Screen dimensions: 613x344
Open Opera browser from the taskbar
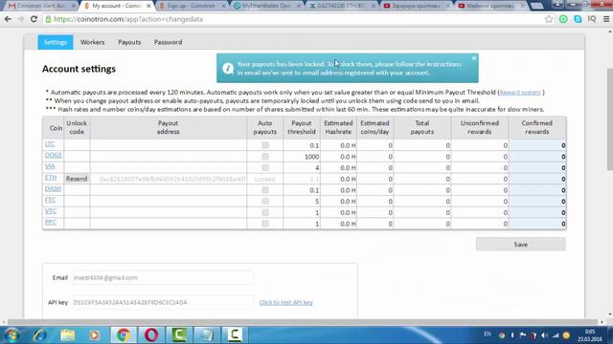coord(151,335)
